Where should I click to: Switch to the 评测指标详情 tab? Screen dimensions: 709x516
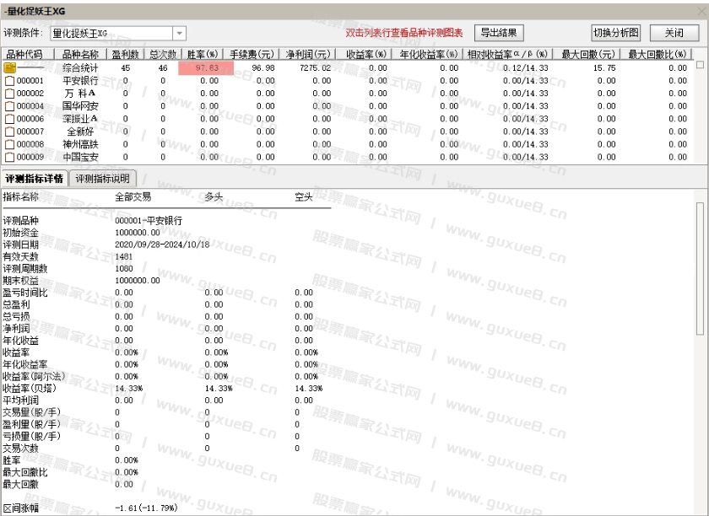(x=34, y=178)
